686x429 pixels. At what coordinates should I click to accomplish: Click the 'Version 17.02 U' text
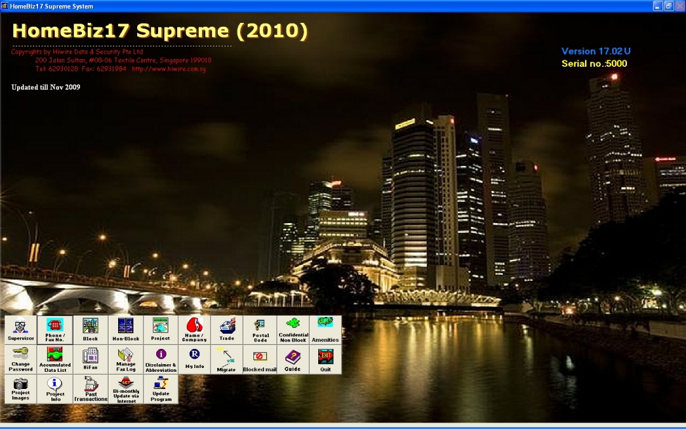(596, 51)
